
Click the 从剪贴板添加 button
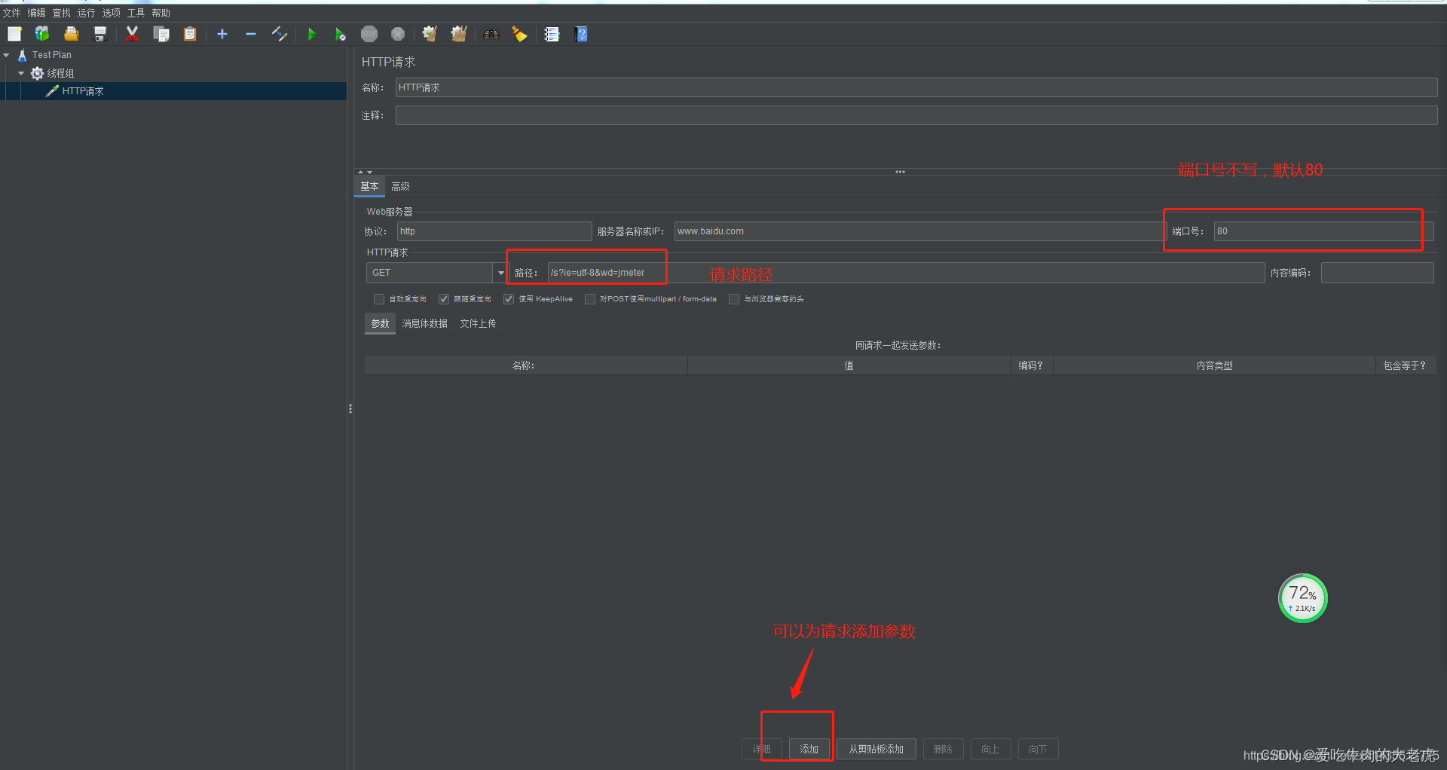876,749
